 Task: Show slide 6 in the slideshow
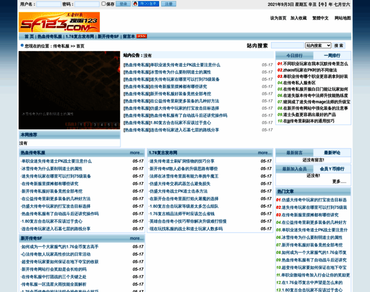tap(116, 125)
